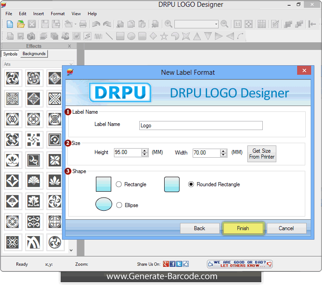Click the Width value input field
This screenshot has height=285, width=322.
click(x=206, y=153)
